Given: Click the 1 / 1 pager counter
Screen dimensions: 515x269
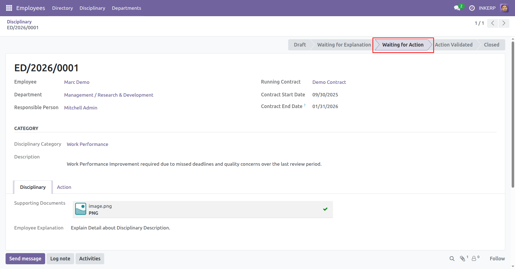Looking at the screenshot, I should coord(479,23).
